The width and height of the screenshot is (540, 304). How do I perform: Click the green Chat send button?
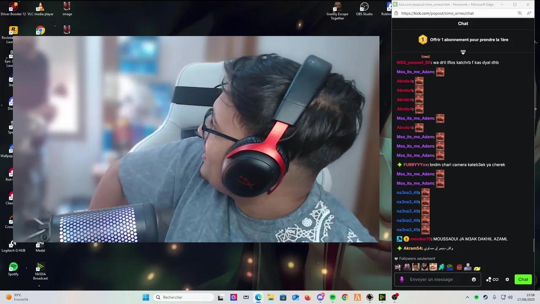[523, 280]
